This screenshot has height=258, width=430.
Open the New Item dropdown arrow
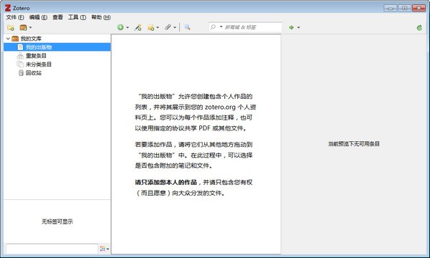[128, 27]
